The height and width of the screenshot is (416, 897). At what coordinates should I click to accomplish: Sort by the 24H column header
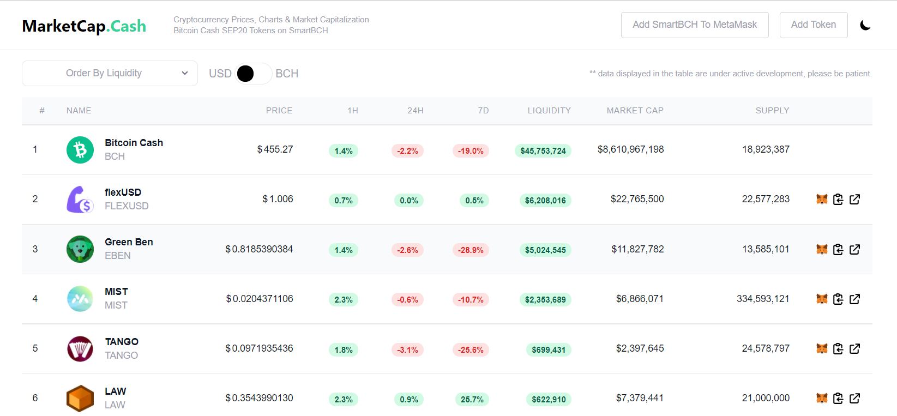(x=416, y=111)
